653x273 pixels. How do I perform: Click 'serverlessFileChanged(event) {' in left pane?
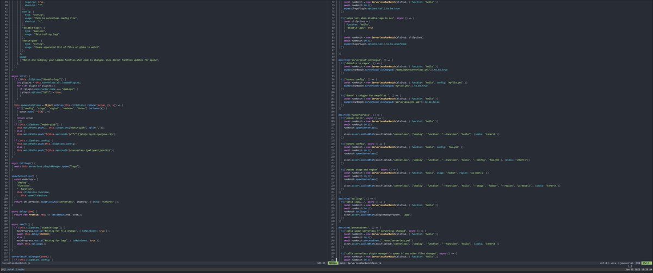pos(31,256)
